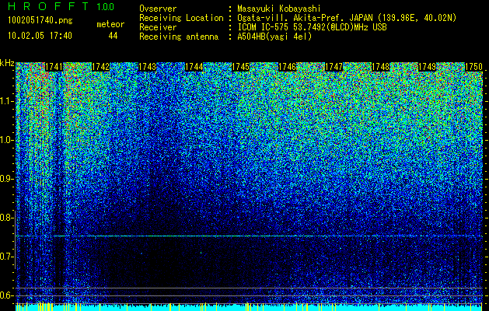
Task: Click the 1750 time marker
Action: [473, 67]
